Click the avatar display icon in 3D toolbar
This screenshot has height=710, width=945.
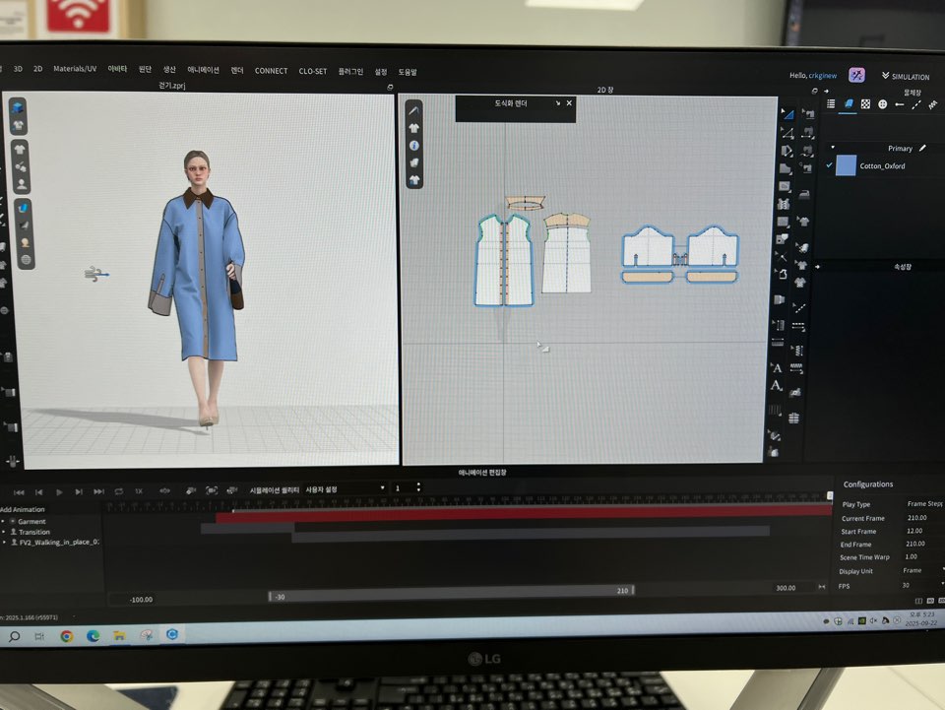(x=21, y=183)
